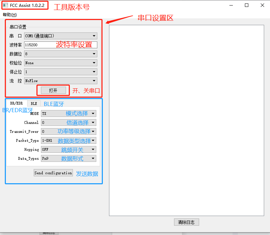Expand the 流控 dropdown showing NoFlow

61,81
